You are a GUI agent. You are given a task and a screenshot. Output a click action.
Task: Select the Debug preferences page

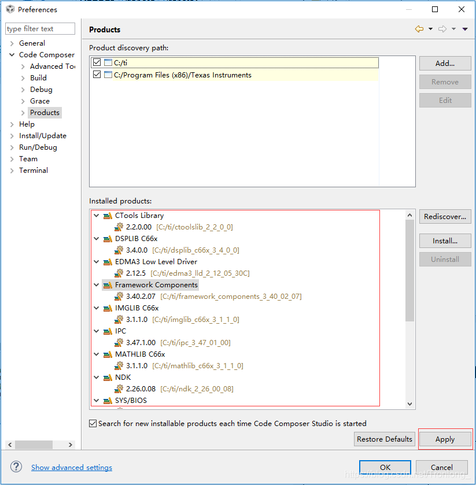[x=41, y=90]
